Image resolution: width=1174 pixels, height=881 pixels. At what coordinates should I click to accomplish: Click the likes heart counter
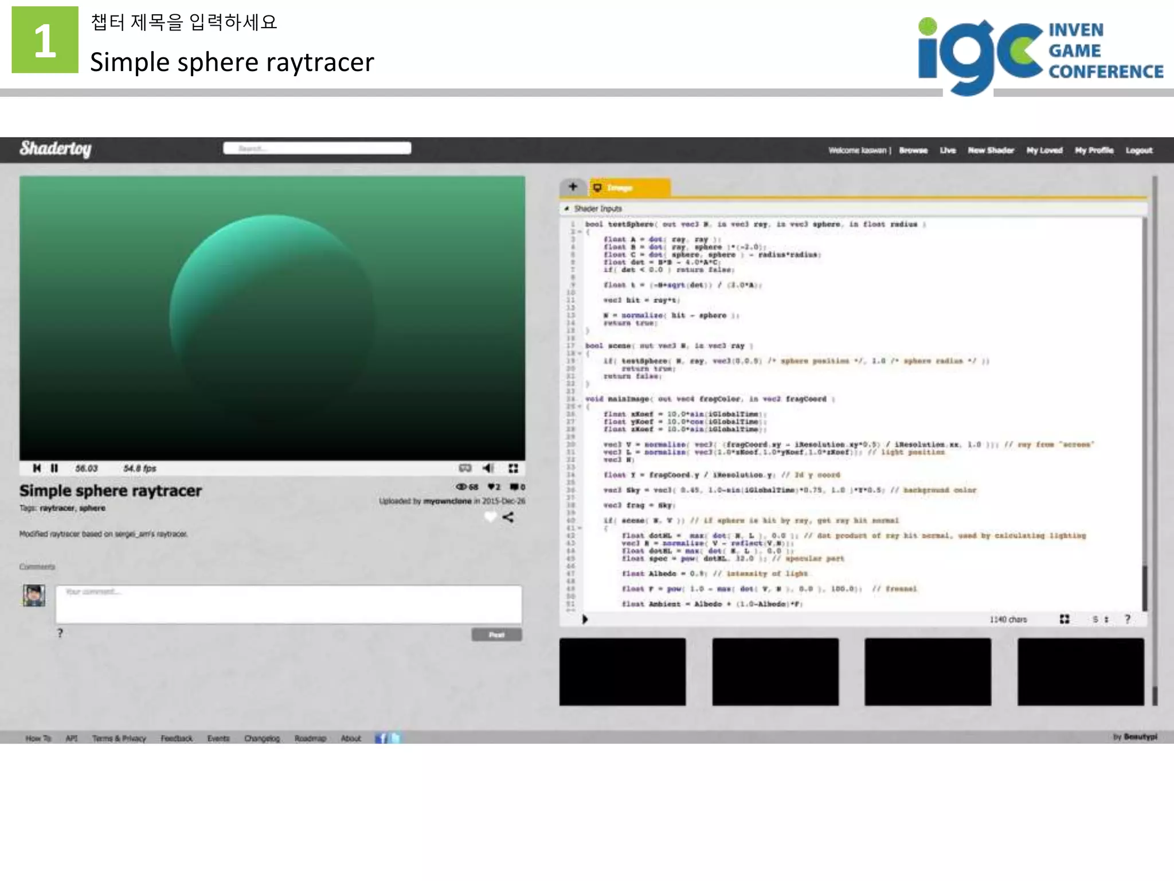[494, 487]
